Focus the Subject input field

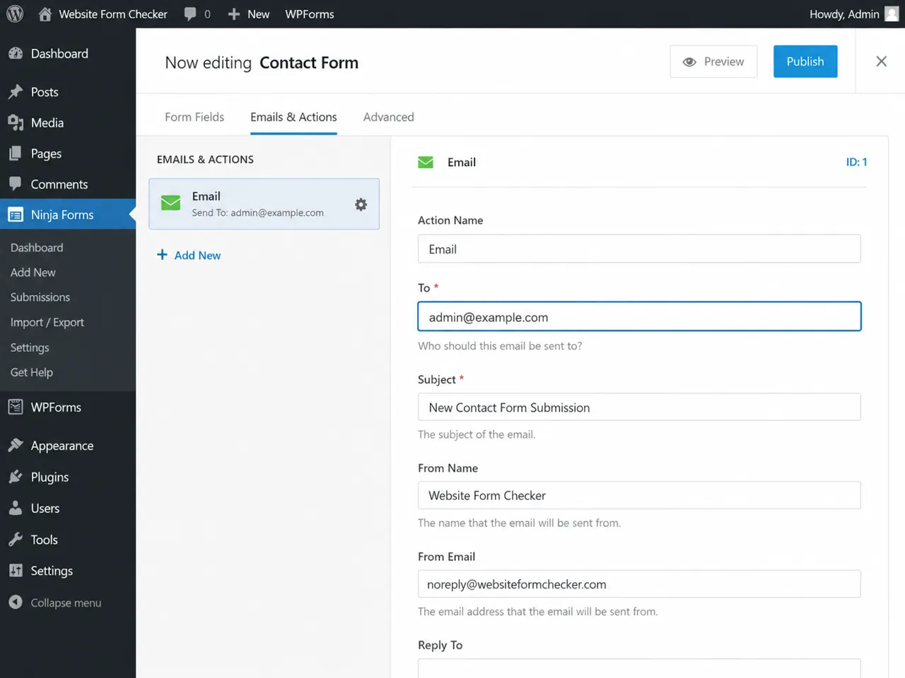point(639,407)
